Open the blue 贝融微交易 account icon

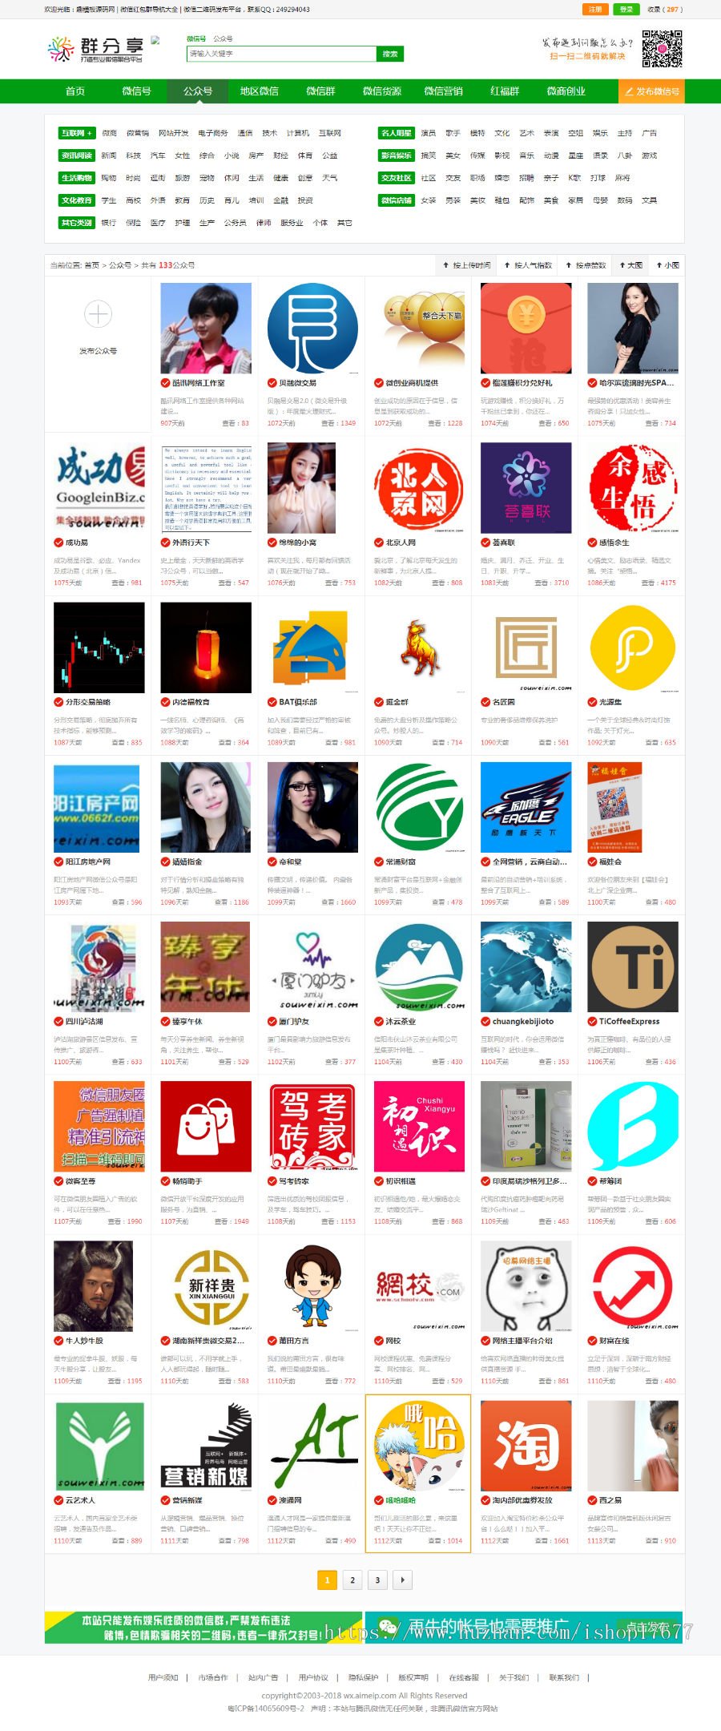312,329
